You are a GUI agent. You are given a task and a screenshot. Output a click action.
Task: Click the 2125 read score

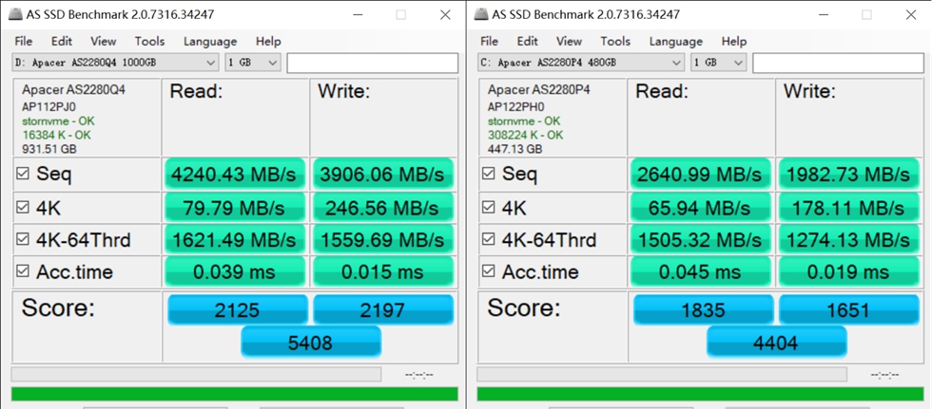(x=238, y=310)
